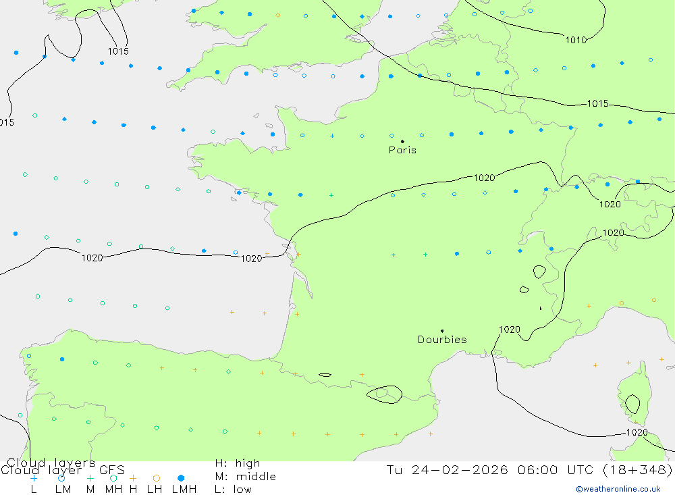This screenshot has height=495, width=675.
Task: Click the 1010 isobar pressure label
Action: coord(576,40)
